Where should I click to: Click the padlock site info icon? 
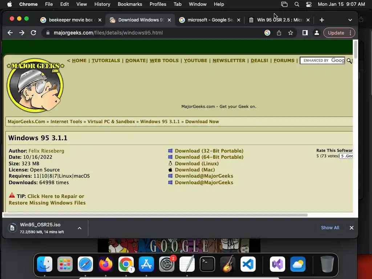(x=48, y=33)
